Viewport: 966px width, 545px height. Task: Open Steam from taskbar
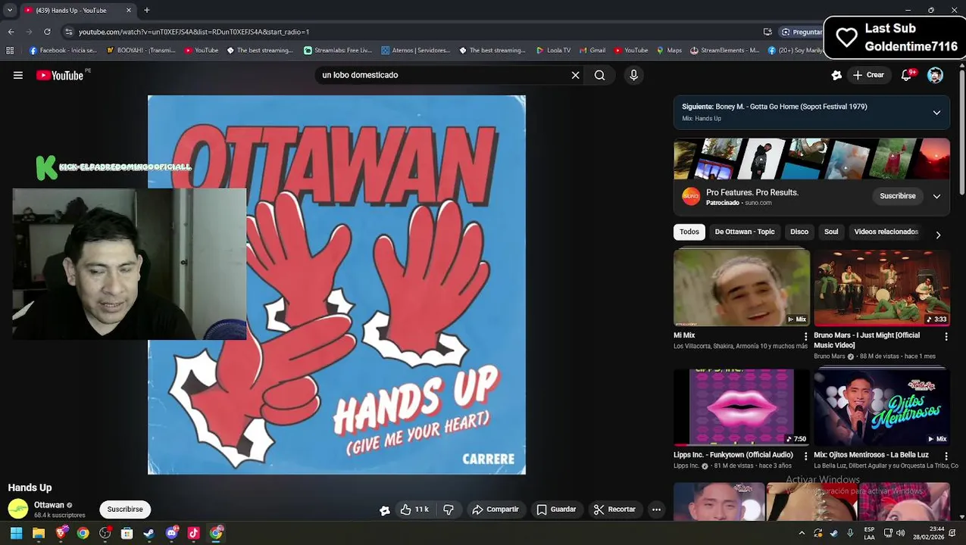[148, 533]
